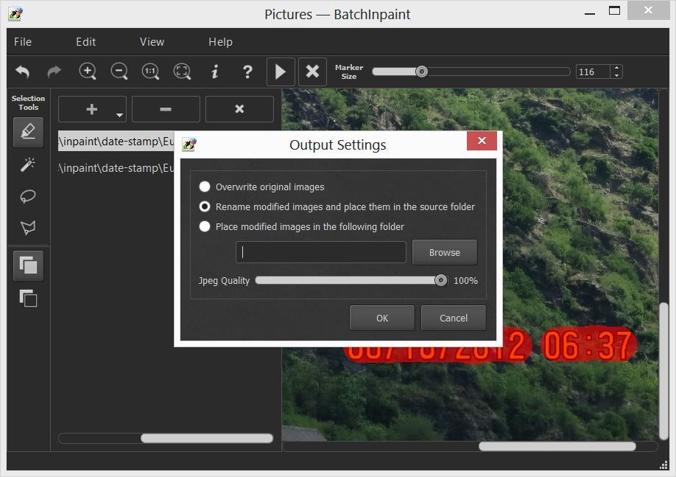676x477 pixels.
Task: Open the File menu
Action: pos(22,42)
